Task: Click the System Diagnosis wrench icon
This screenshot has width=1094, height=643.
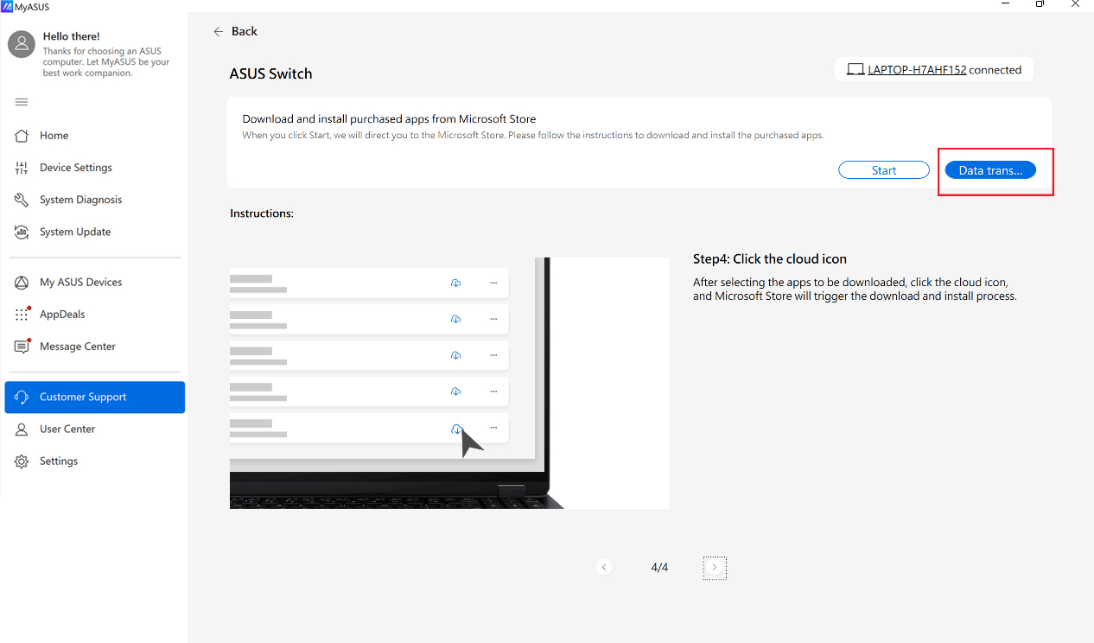Action: coord(22,200)
